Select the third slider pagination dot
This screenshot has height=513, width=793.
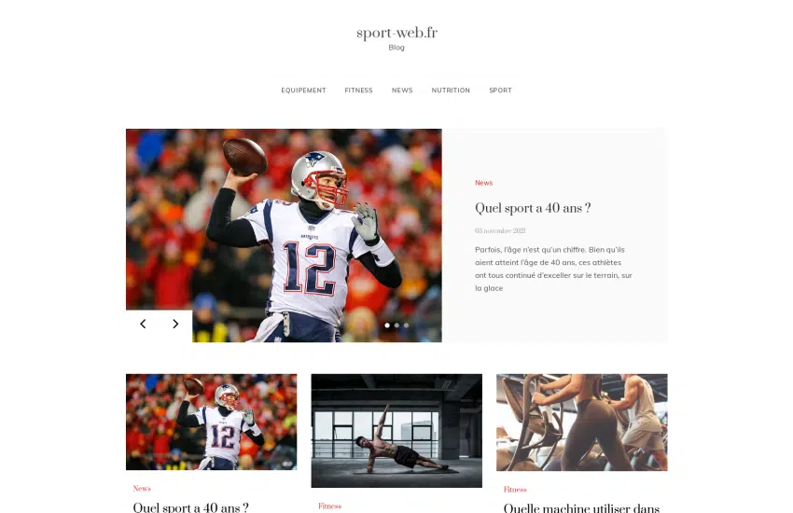[406, 326]
